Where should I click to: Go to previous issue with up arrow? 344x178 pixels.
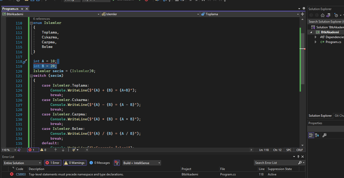click(x=56, y=150)
